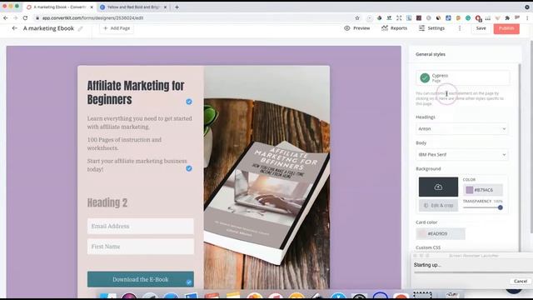Open the Card color swatch #EAD9D9
Screen dimensions: 533x300
[x=441, y=233]
